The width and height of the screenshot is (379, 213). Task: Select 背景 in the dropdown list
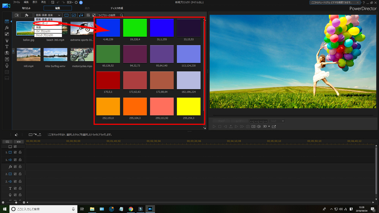click(48, 27)
